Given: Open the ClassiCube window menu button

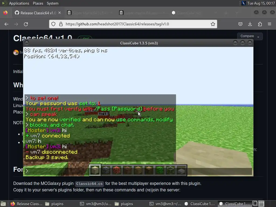Looking at the screenshot, I should (27, 43).
